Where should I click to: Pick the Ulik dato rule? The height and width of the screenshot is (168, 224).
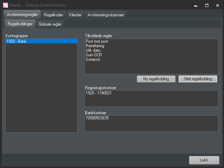(x=93, y=50)
